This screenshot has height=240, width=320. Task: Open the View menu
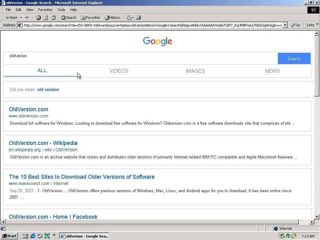[30, 10]
